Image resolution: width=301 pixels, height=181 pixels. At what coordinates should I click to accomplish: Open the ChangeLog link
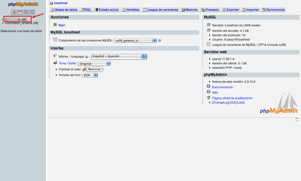[221, 103]
